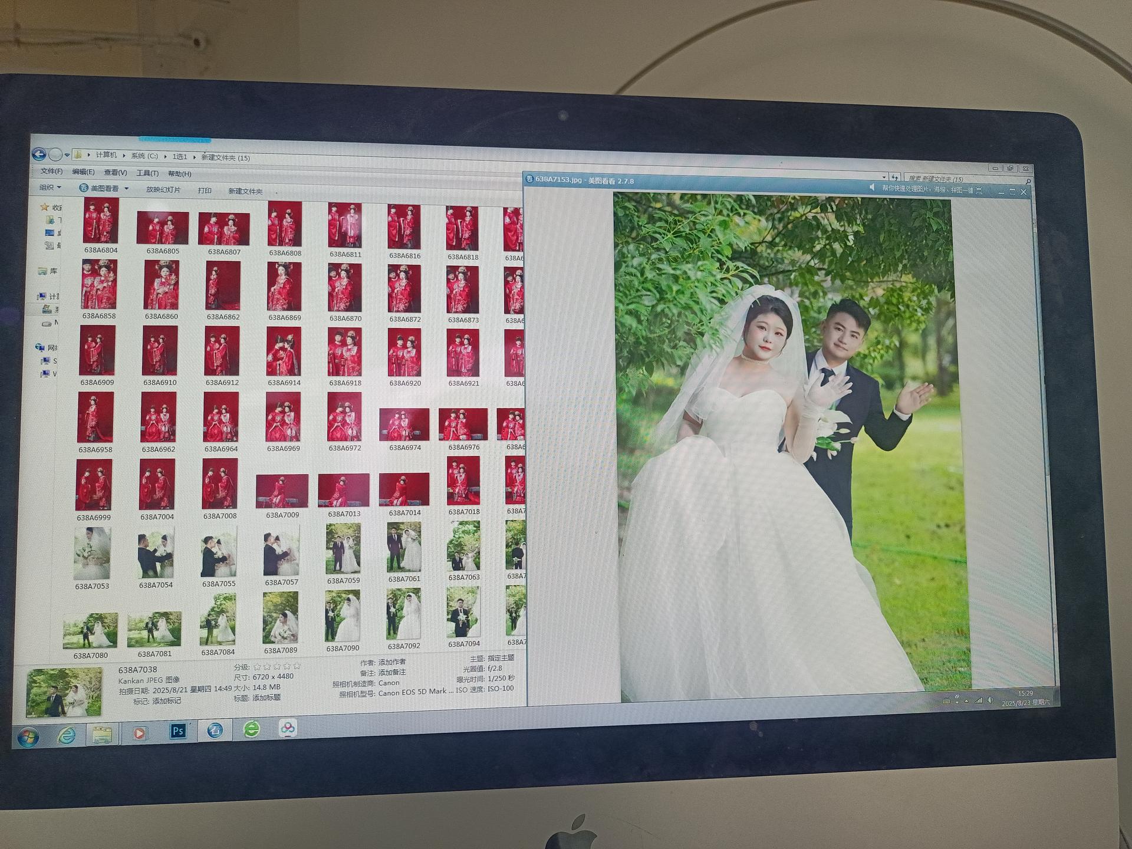The image size is (1132, 849).
Task: Click the file name 638A7009
Action: (282, 515)
